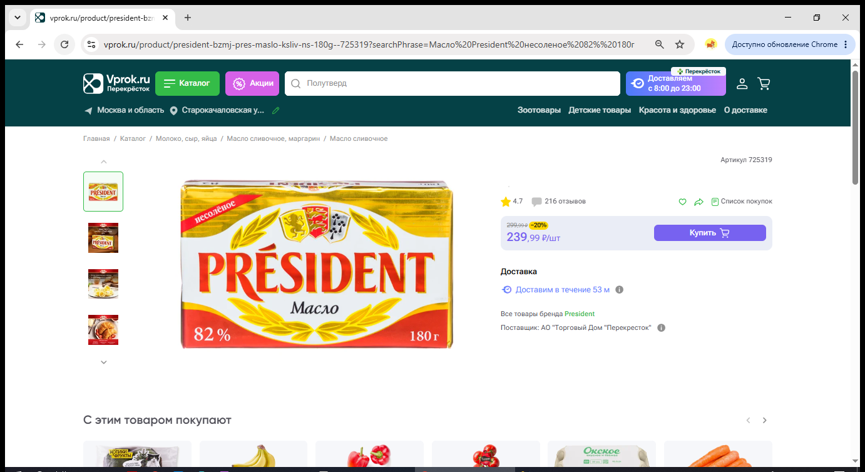The image size is (865, 472).
Task: Click the browser address bar URL
Action: tap(369, 44)
